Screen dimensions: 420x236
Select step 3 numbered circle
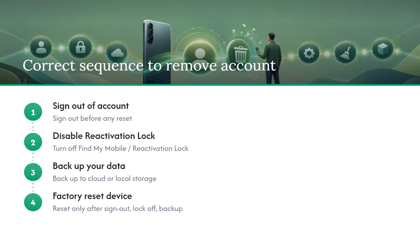[x=33, y=172]
